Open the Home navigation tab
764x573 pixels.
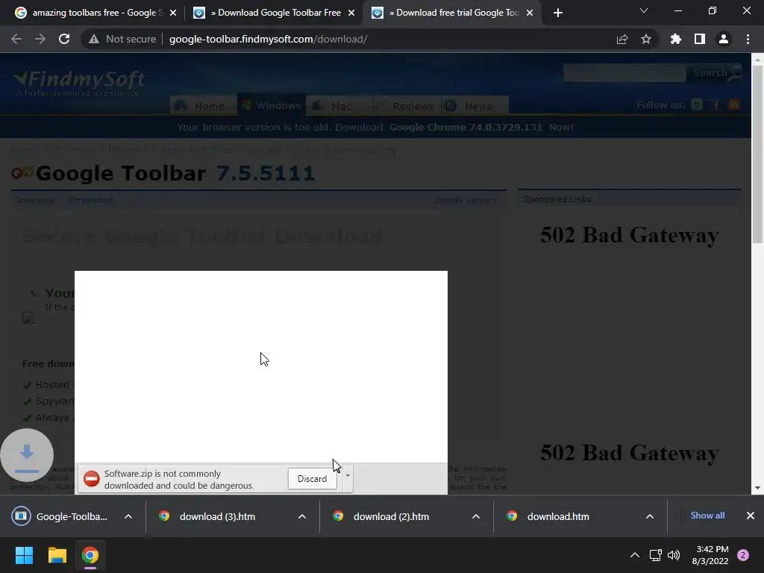click(x=204, y=106)
